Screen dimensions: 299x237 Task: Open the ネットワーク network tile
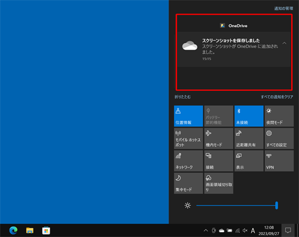[x=188, y=161]
